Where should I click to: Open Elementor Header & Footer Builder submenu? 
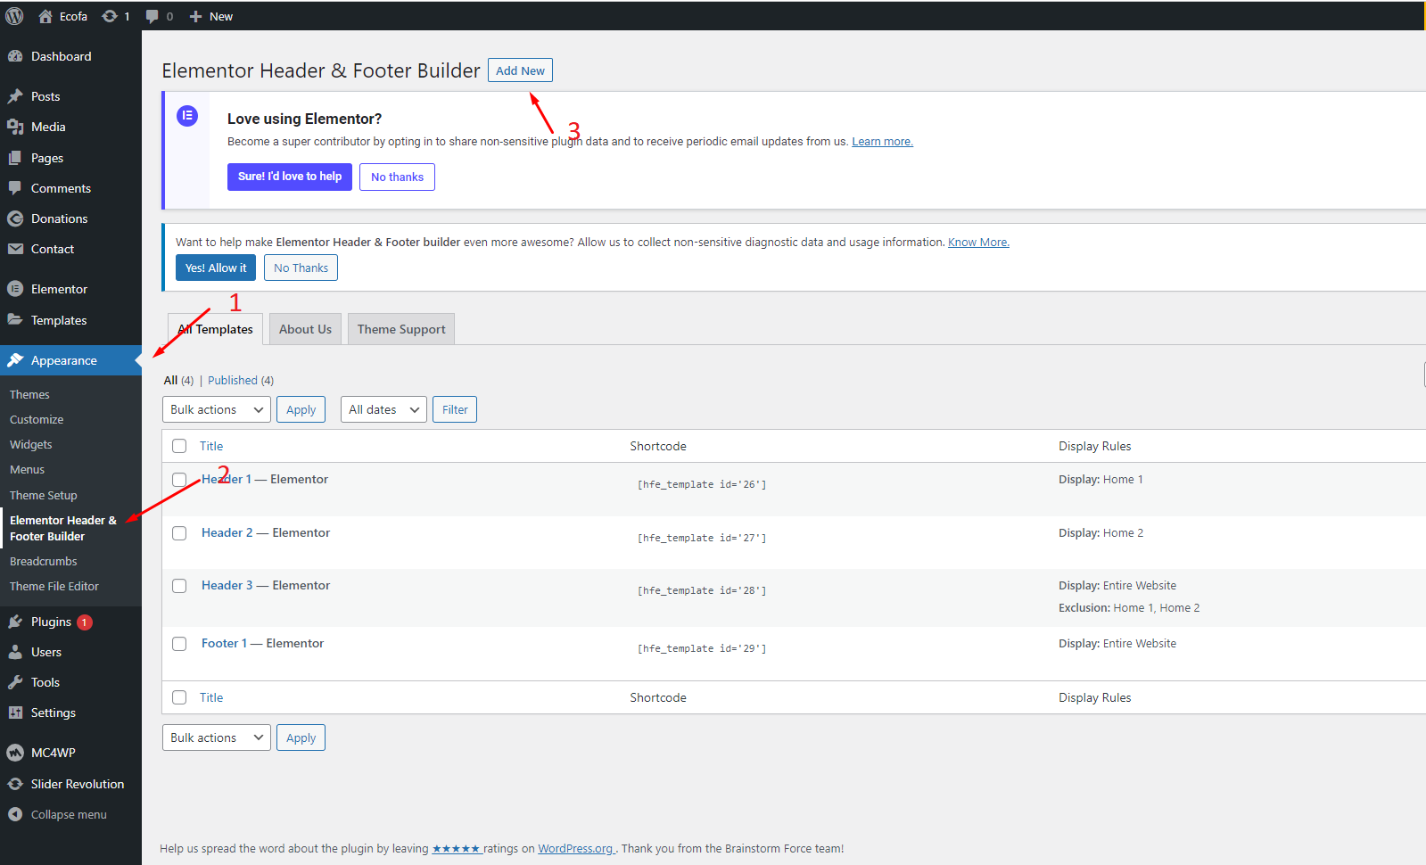pos(63,528)
